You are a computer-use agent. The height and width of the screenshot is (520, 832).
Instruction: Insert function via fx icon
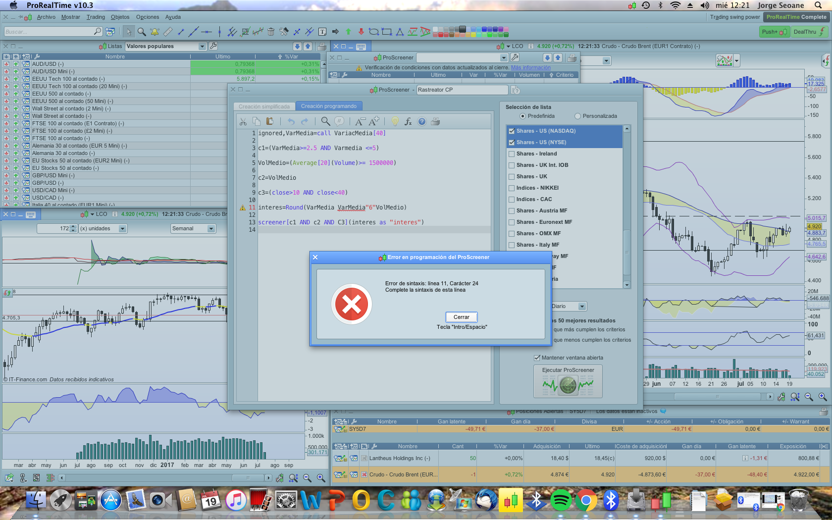408,121
